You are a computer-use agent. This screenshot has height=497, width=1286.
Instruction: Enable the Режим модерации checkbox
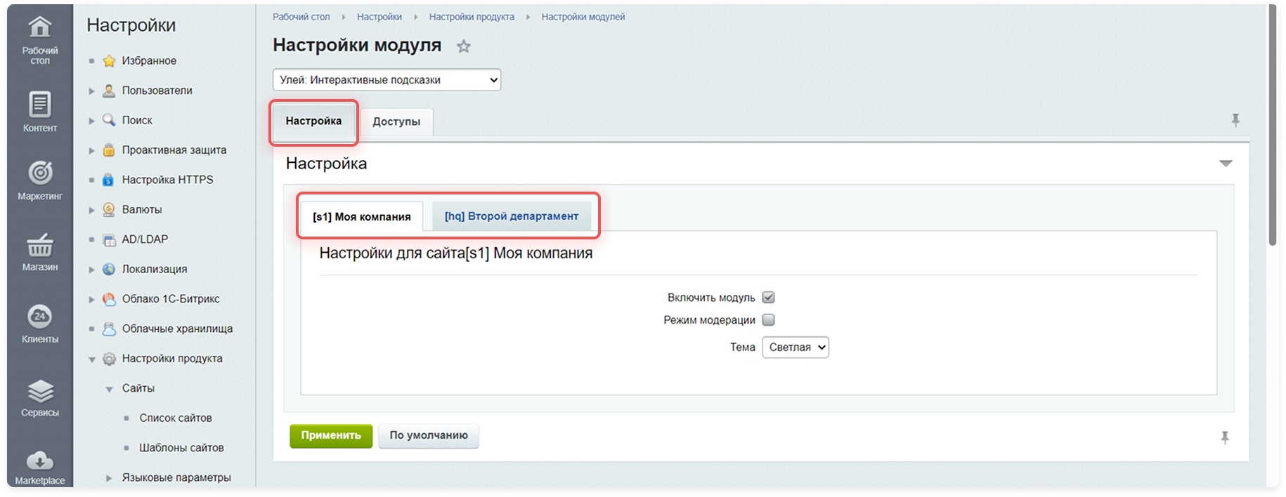(x=768, y=320)
